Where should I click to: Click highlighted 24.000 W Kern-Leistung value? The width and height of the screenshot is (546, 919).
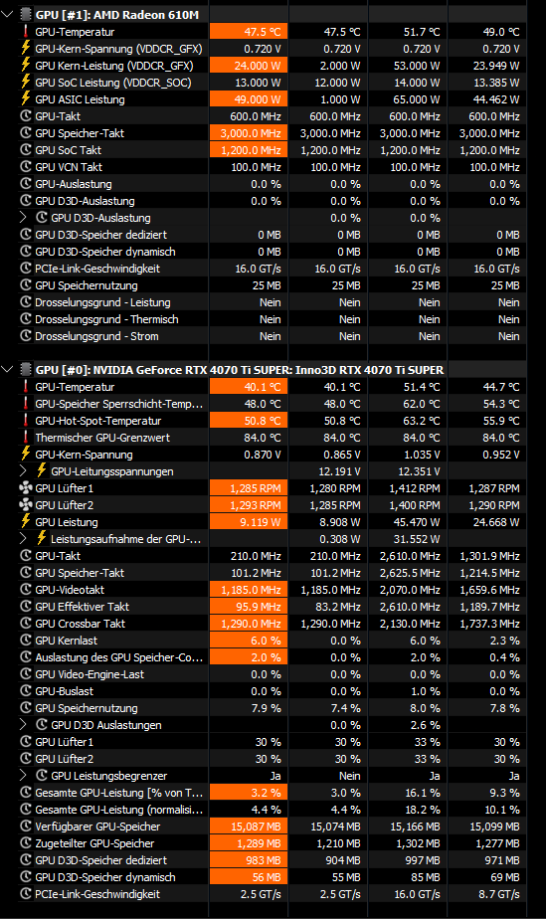pos(249,66)
